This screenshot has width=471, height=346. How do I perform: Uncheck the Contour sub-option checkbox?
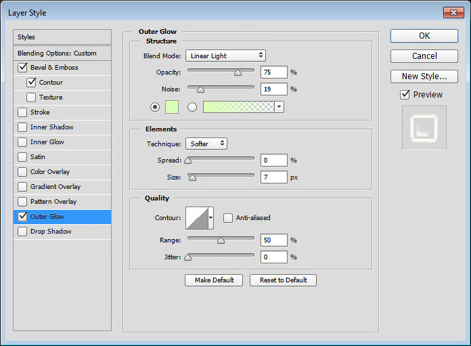(x=31, y=83)
